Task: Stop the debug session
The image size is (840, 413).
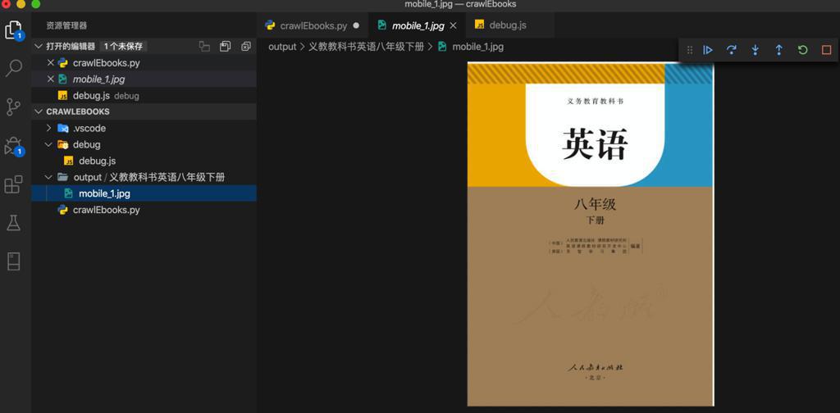Action: click(826, 50)
